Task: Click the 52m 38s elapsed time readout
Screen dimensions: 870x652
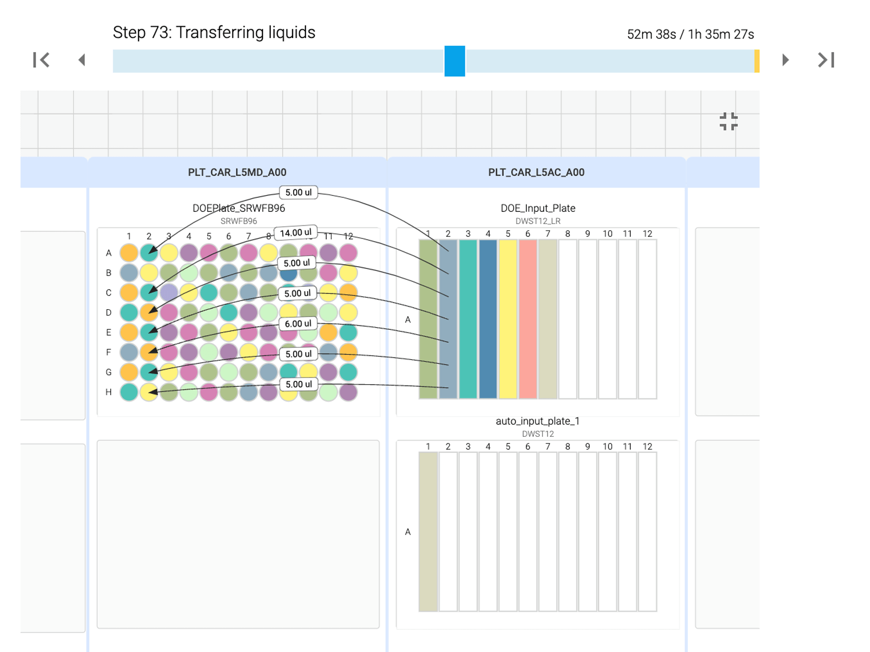Action: (651, 34)
